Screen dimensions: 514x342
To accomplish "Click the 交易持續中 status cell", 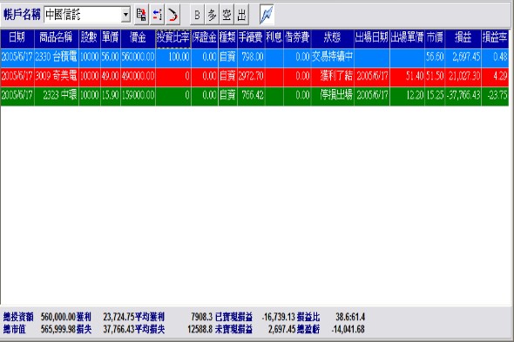I will [x=333, y=57].
